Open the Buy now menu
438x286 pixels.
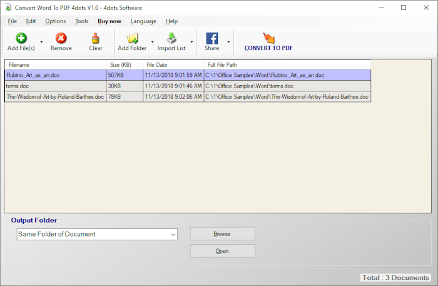[x=109, y=21]
